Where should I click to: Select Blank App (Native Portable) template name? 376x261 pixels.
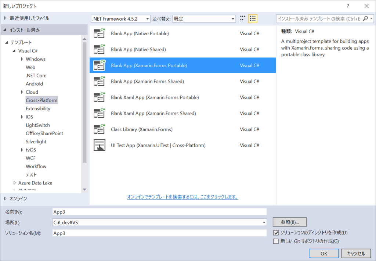click(140, 33)
